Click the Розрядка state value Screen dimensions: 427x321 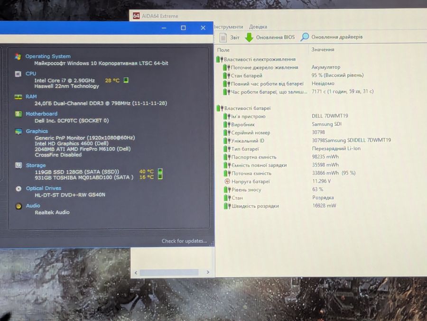point(323,197)
